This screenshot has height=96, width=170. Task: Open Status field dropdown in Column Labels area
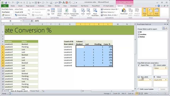(166, 68)
